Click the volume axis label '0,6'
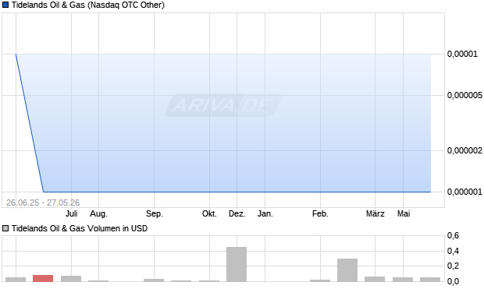The height and width of the screenshot is (289, 484). 453,236
